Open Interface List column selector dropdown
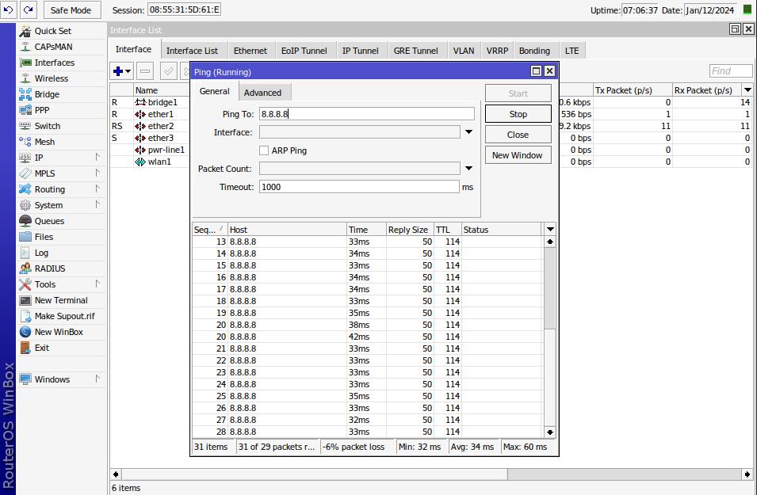 point(747,90)
